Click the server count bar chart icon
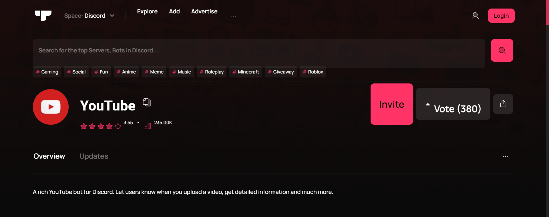The height and width of the screenshot is (217, 549). [x=148, y=126]
